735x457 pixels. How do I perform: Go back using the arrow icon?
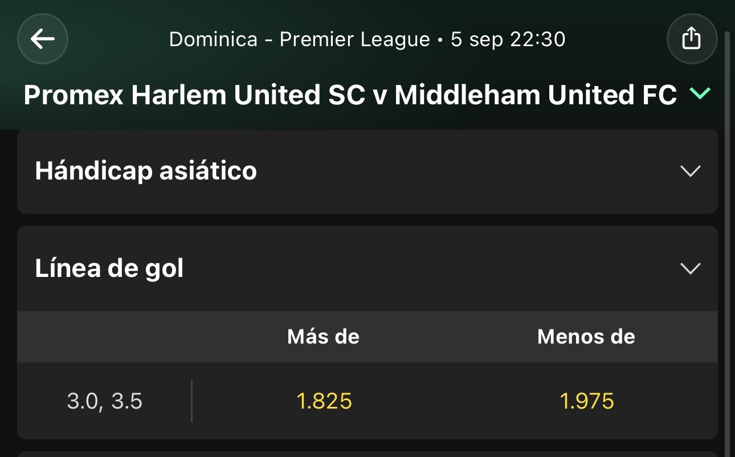pyautogui.click(x=43, y=39)
